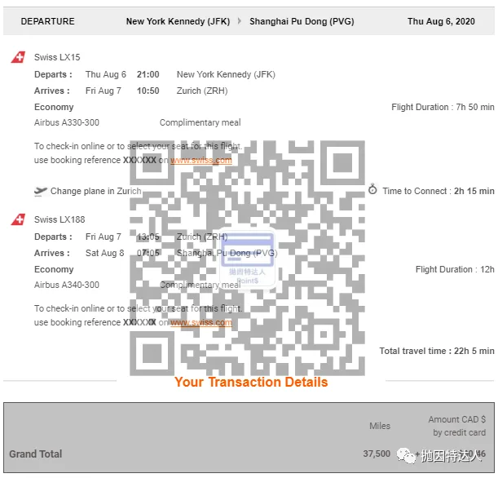Click the 'Grand Total' label

(x=36, y=454)
